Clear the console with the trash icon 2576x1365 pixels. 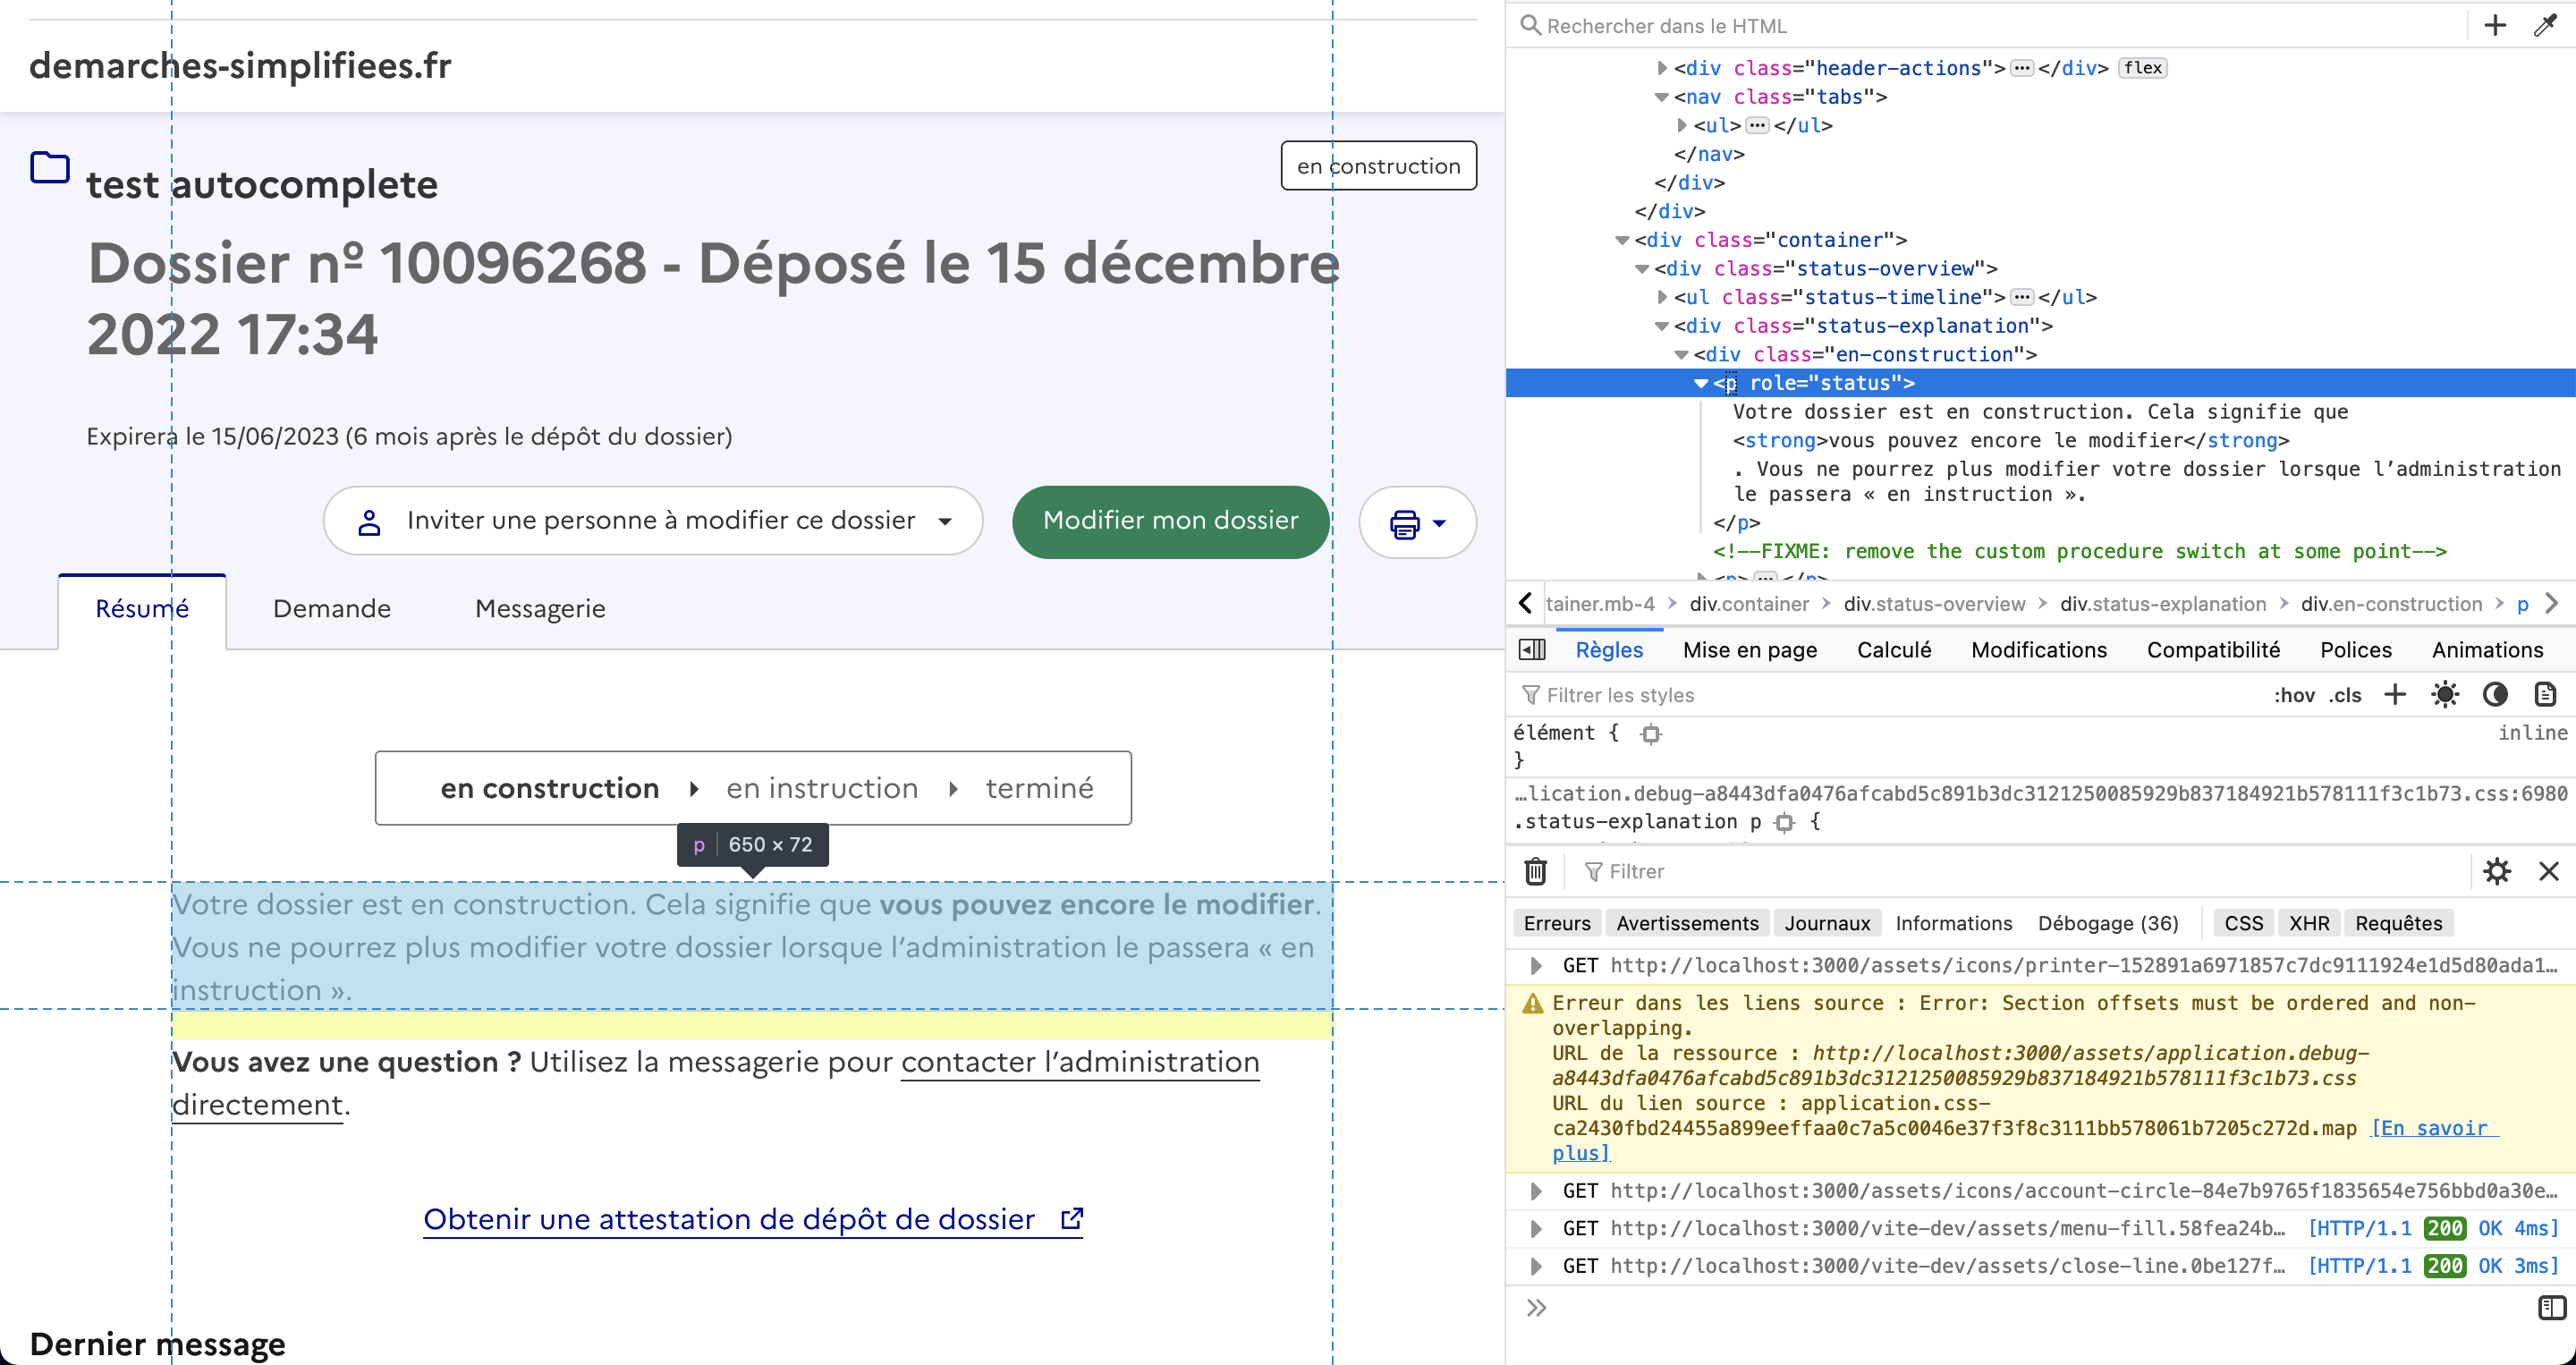(x=1536, y=871)
